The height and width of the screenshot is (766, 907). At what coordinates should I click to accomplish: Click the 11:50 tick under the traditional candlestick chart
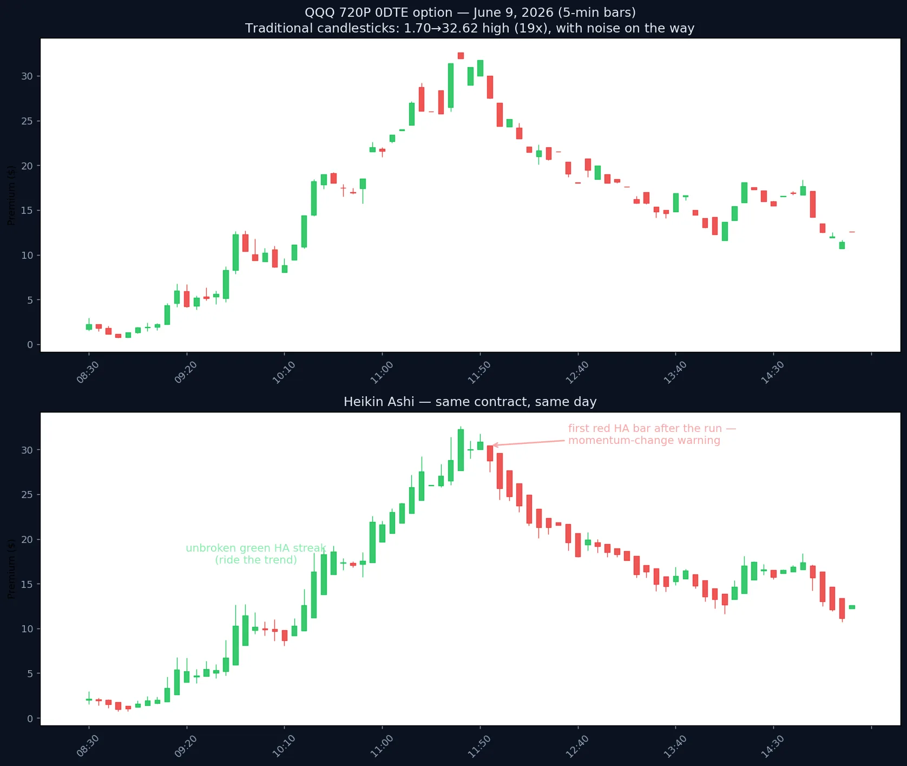point(479,372)
